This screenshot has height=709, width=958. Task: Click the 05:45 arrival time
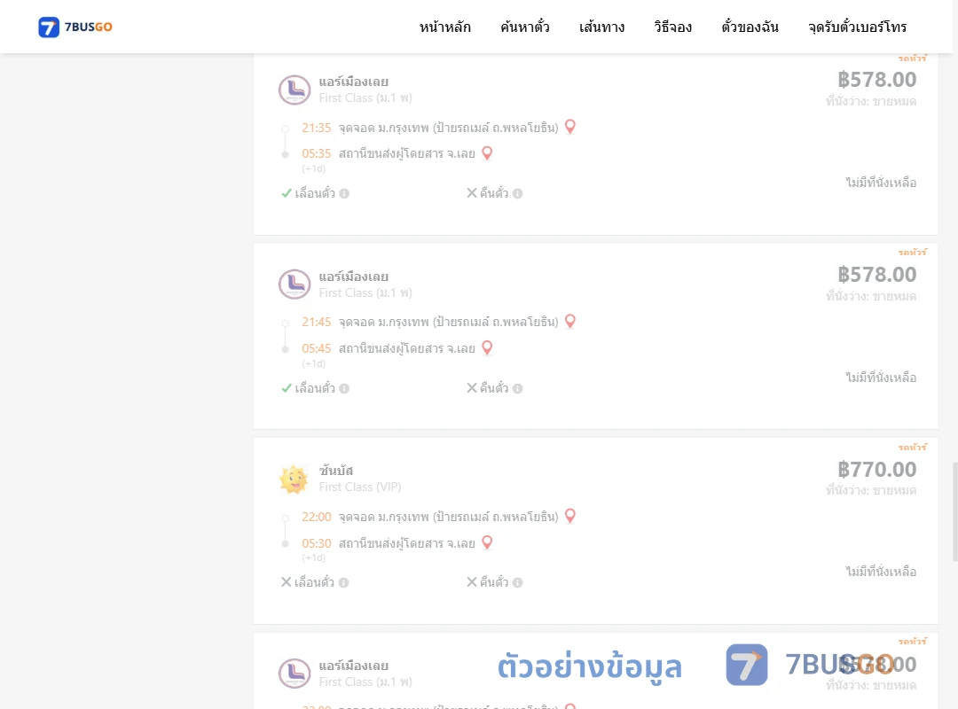(317, 348)
